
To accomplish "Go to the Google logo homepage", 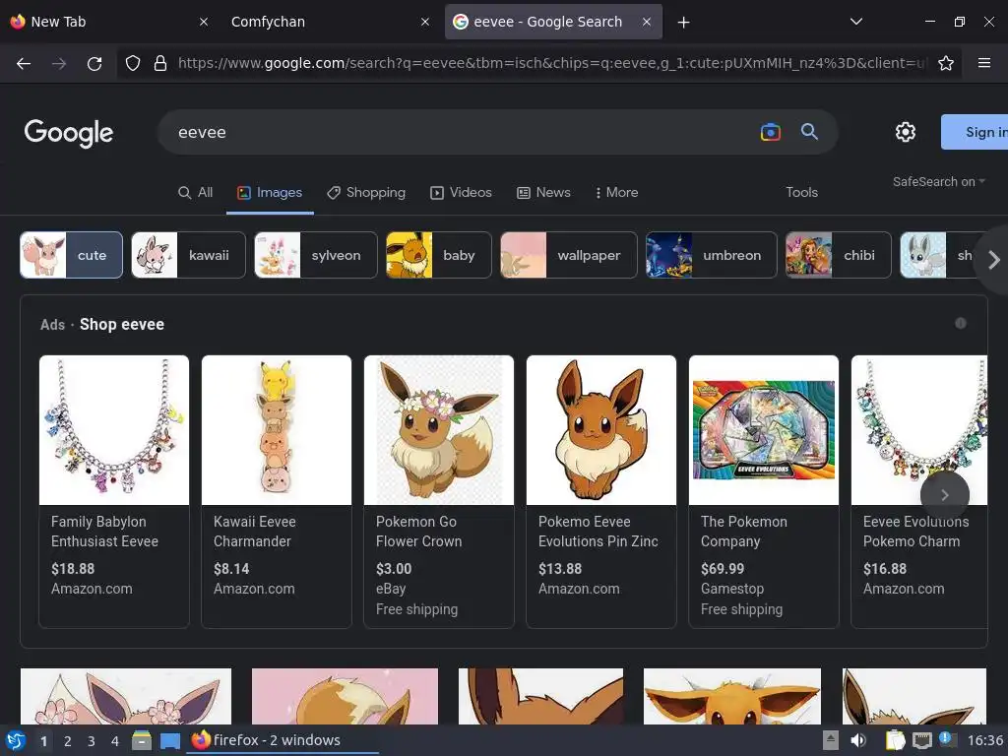I will pyautogui.click(x=69, y=133).
